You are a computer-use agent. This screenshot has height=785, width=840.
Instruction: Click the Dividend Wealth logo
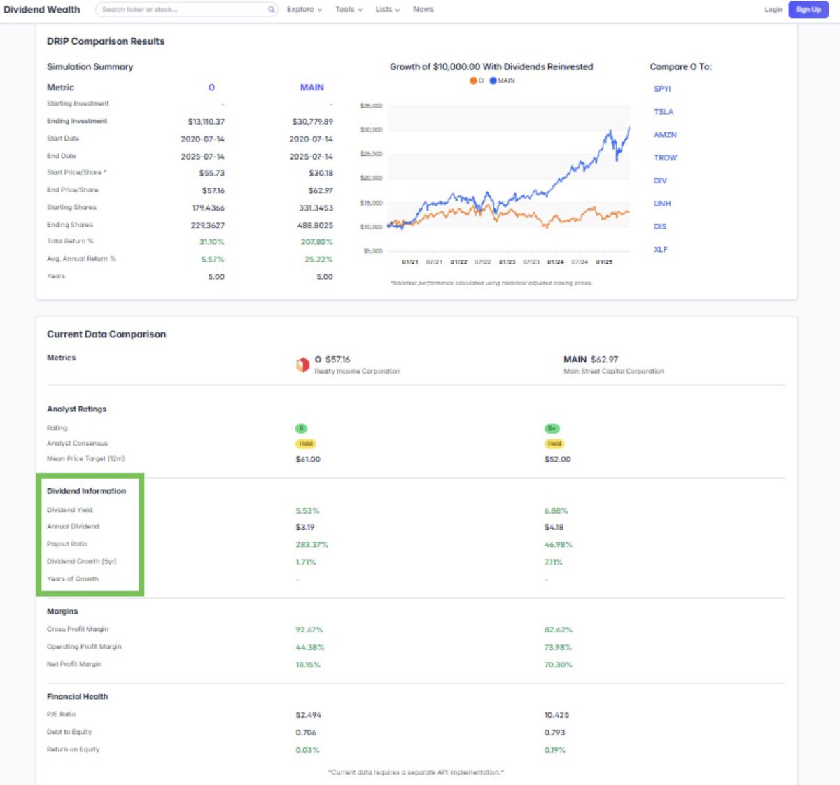(x=42, y=10)
